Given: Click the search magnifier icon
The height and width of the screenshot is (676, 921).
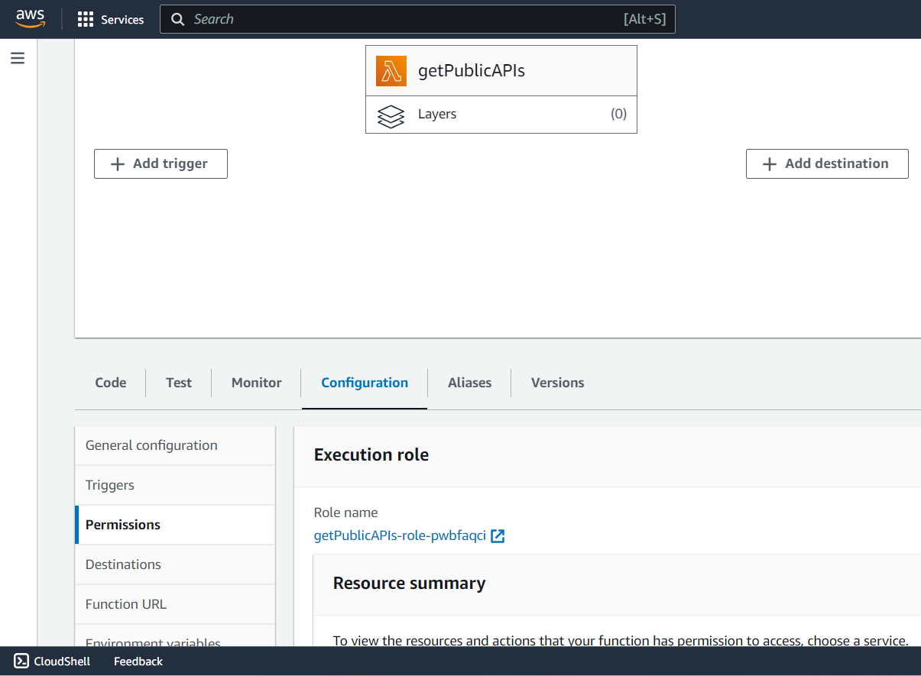Looking at the screenshot, I should point(178,20).
